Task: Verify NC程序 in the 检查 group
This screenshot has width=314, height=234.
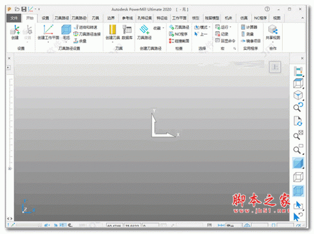Action: click(x=178, y=34)
